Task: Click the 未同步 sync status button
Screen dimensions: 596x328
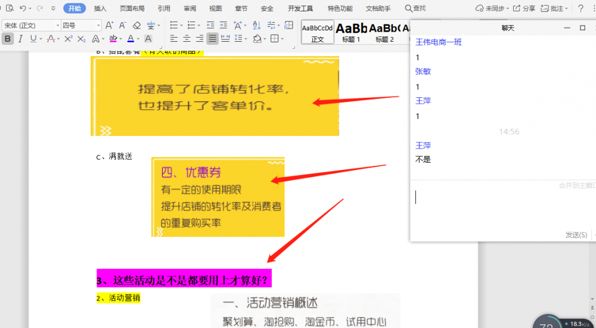Action: 493,8
